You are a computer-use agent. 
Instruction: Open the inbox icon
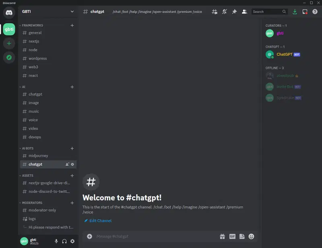305,12
